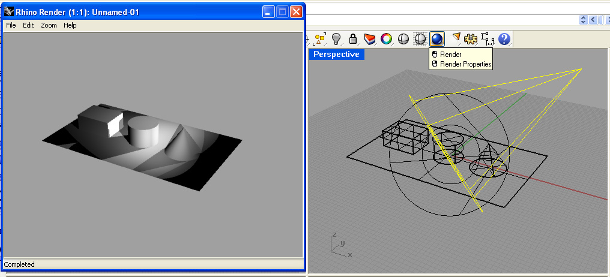Click the axis icon in Perspective viewport

tap(340, 245)
